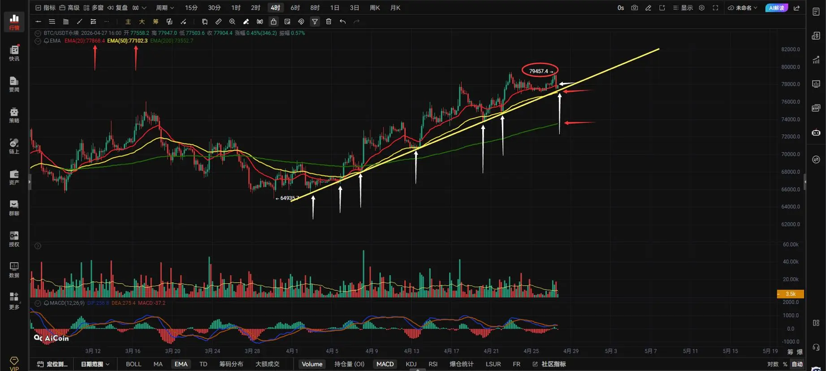The width and height of the screenshot is (826, 371).
Task: Click the AI解读 button
Action: tap(777, 8)
